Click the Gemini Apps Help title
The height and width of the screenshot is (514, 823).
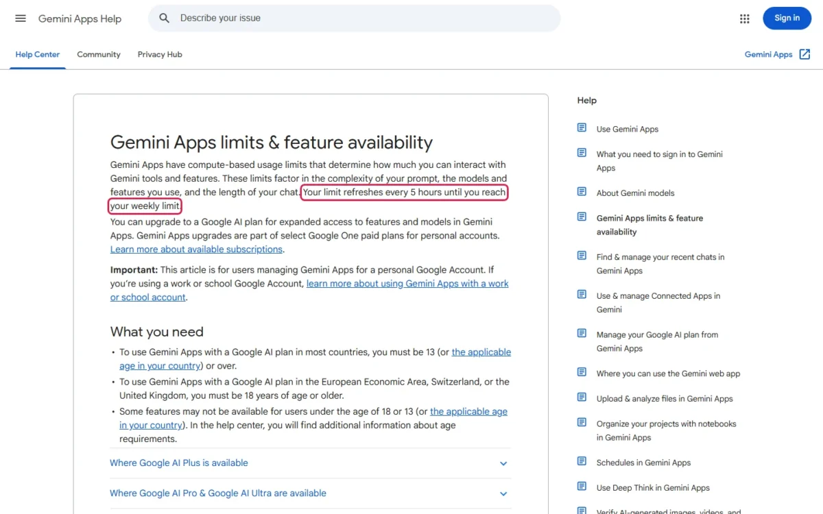tap(80, 19)
